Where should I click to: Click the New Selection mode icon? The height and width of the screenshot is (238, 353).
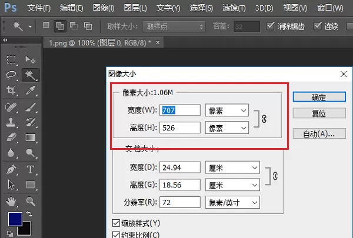[46, 25]
